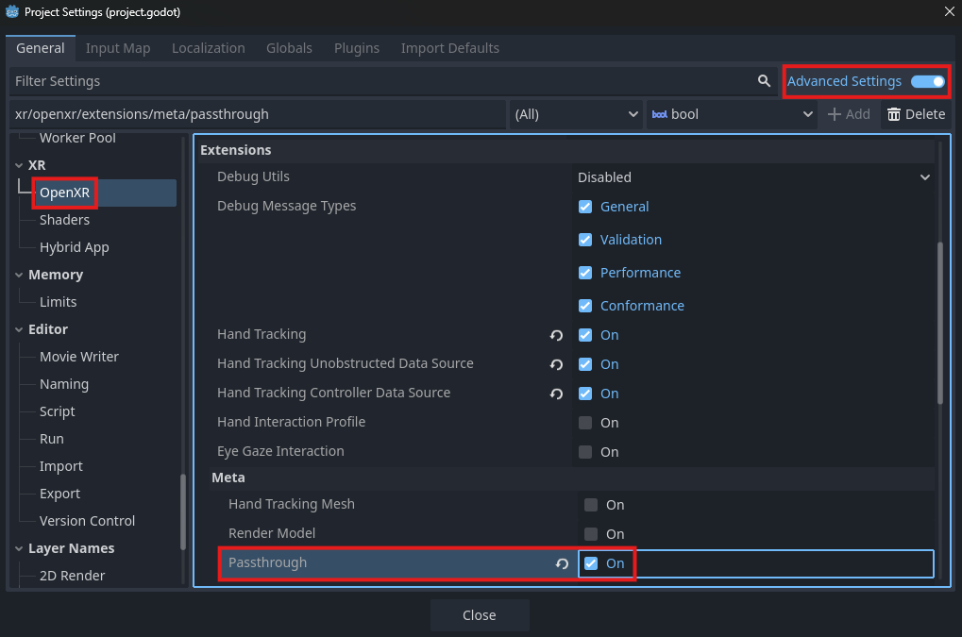Image resolution: width=962 pixels, height=637 pixels.
Task: Select Shaders in the category tree
Action: click(x=64, y=220)
